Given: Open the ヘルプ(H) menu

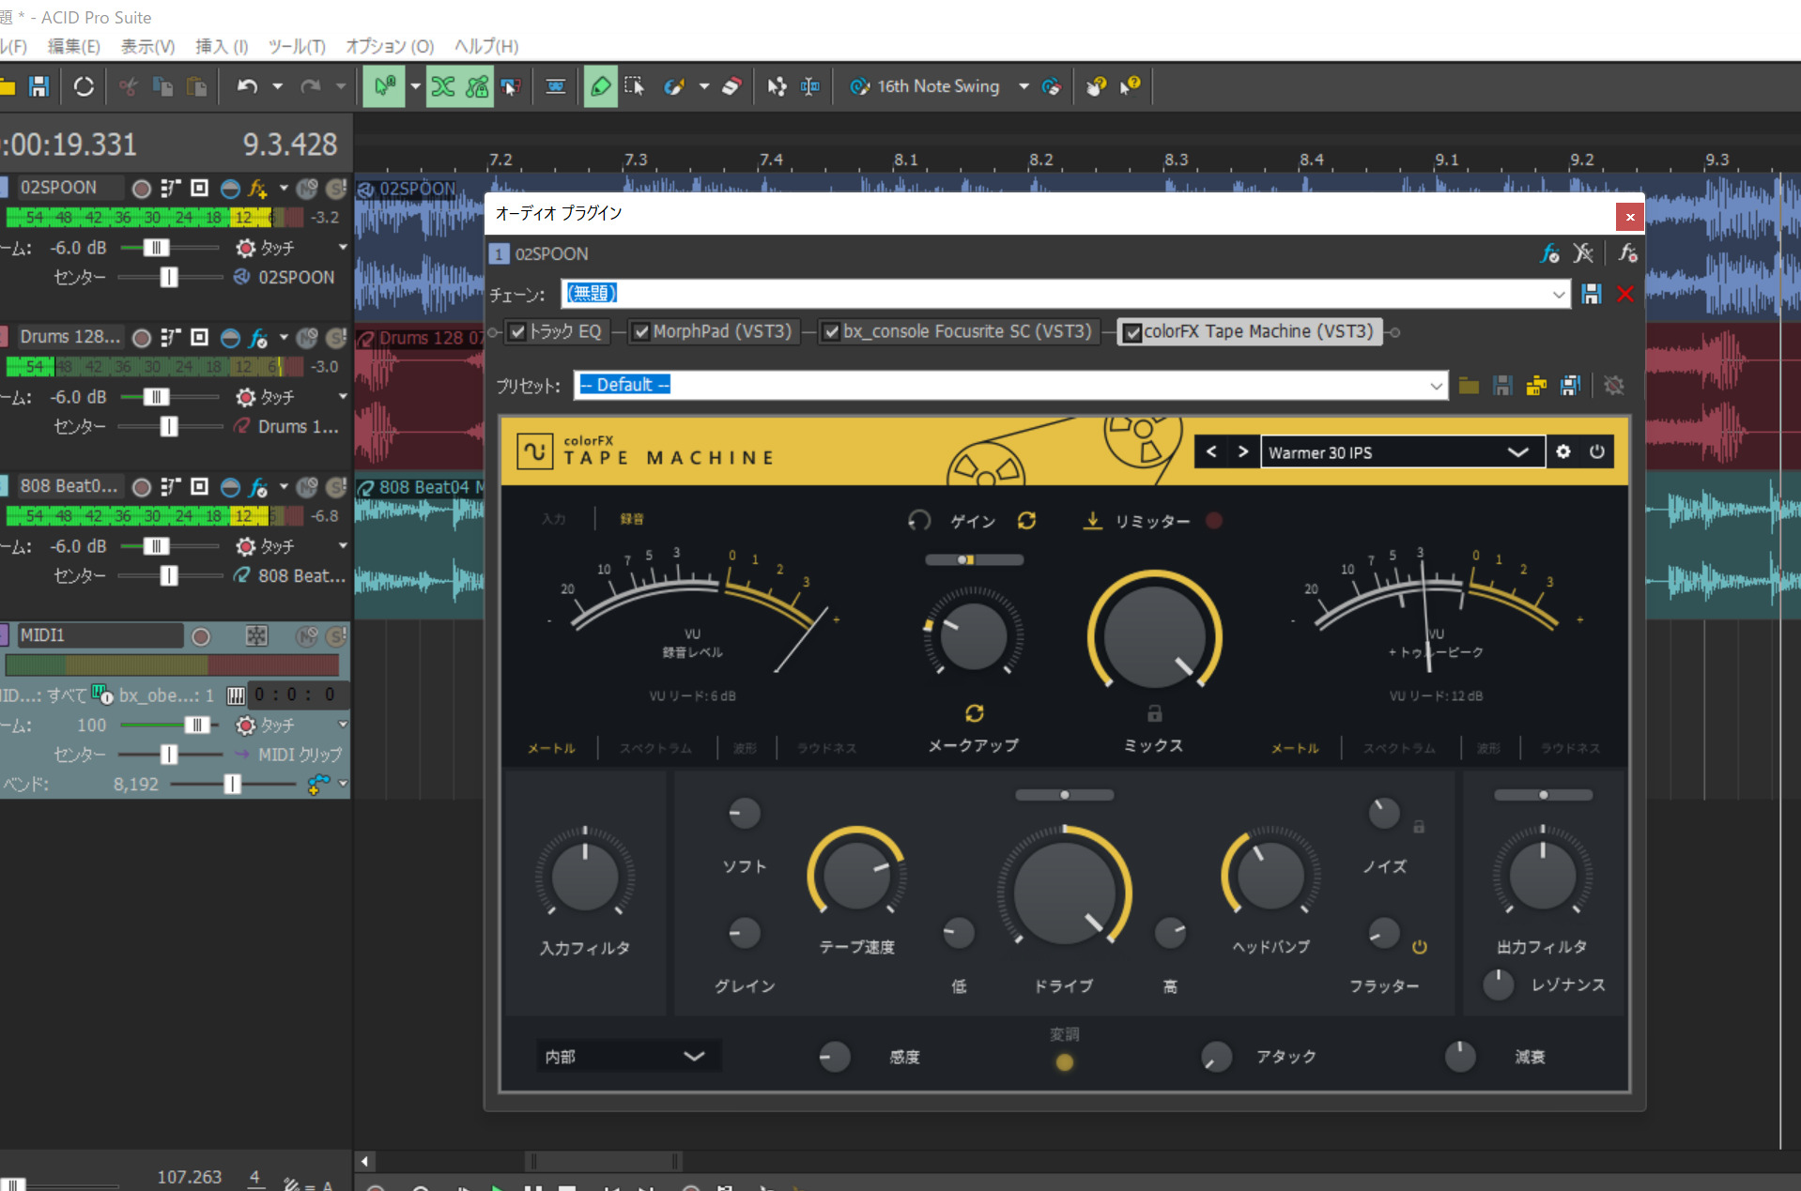Looking at the screenshot, I should [486, 46].
